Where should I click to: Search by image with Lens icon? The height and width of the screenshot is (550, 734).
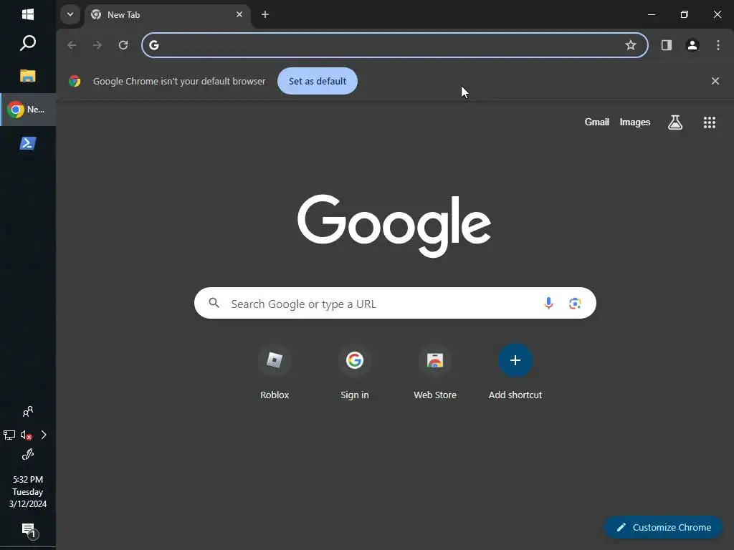point(575,303)
